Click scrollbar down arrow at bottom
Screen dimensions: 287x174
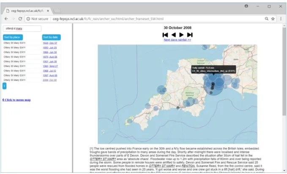coord(284,171)
